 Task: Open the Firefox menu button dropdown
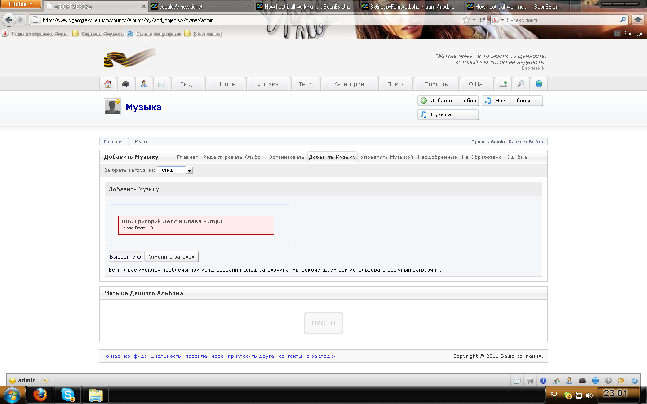pyautogui.click(x=21, y=4)
